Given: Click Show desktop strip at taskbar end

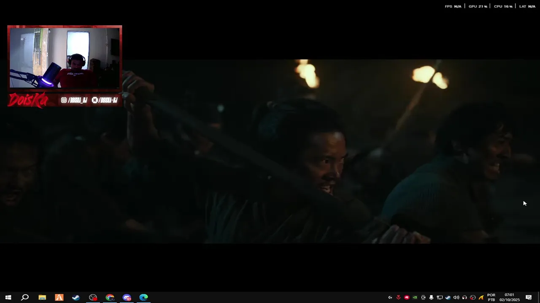Looking at the screenshot, I should click(539, 298).
